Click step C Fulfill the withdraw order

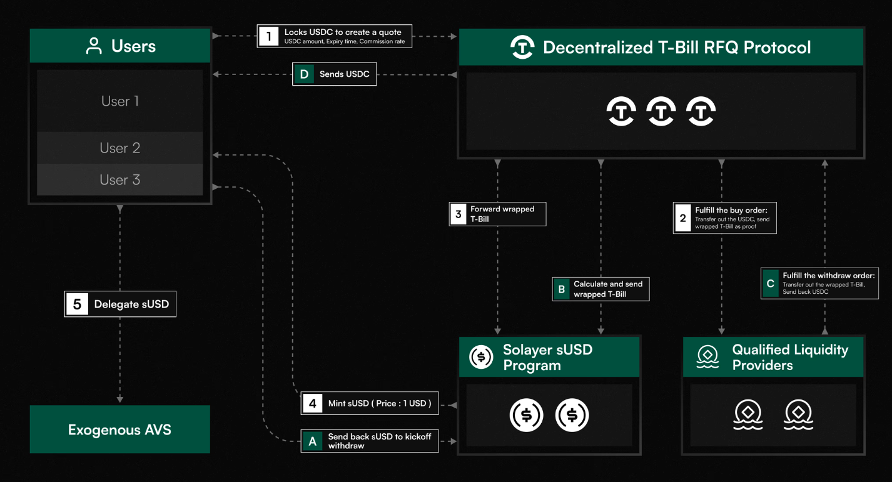click(x=819, y=283)
